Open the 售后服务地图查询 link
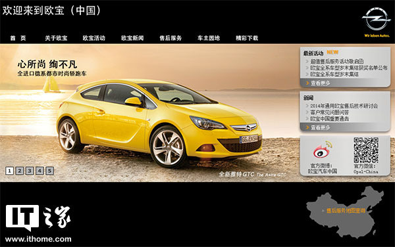Viewport: 395px width, 247px height. (x=346, y=211)
